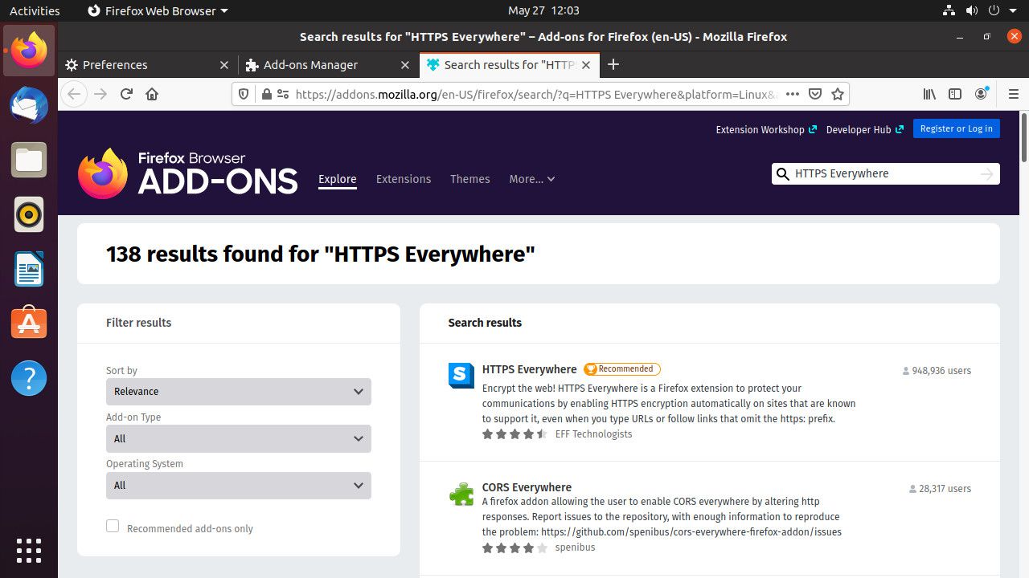The height and width of the screenshot is (578, 1029).
Task: Click author name EFF Technologists
Action: click(593, 434)
